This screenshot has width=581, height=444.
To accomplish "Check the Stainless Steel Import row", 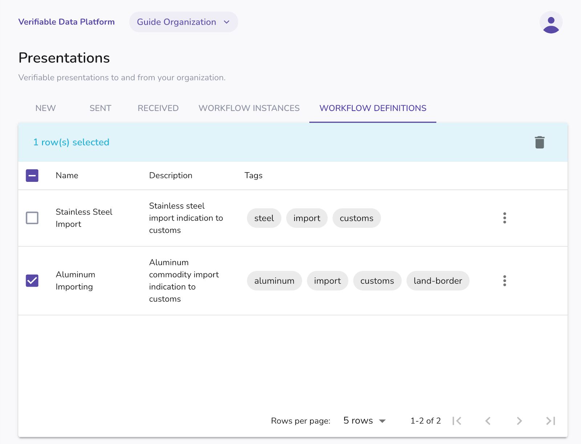I will click(x=32, y=218).
